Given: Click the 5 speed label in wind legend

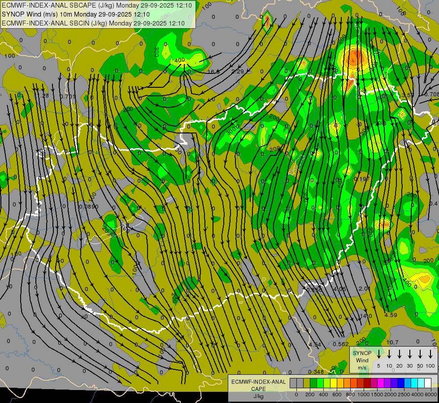Looking at the screenshot, I should (378, 366).
